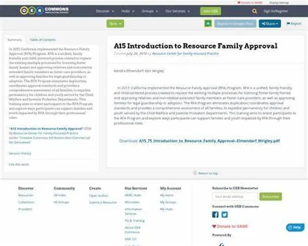Image resolution: width=308 pixels, height=246 pixels.
Task: Open sidebar A15 Introduction title link
Action: pyautogui.click(x=46, y=128)
